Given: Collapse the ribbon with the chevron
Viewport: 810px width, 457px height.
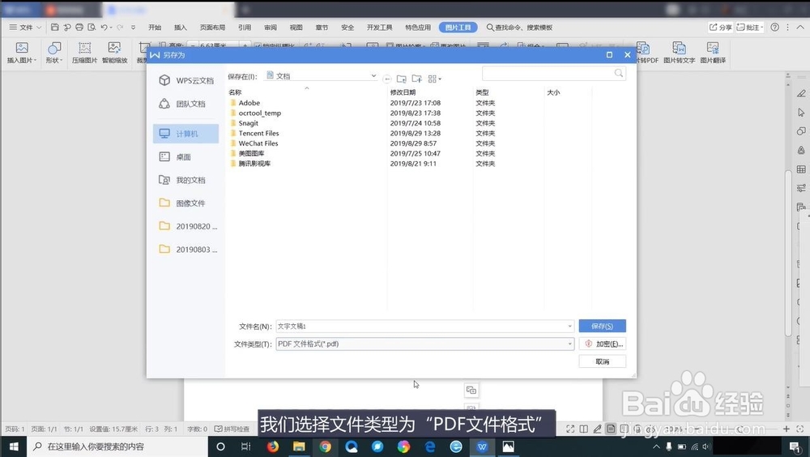Looking at the screenshot, I should pos(800,27).
